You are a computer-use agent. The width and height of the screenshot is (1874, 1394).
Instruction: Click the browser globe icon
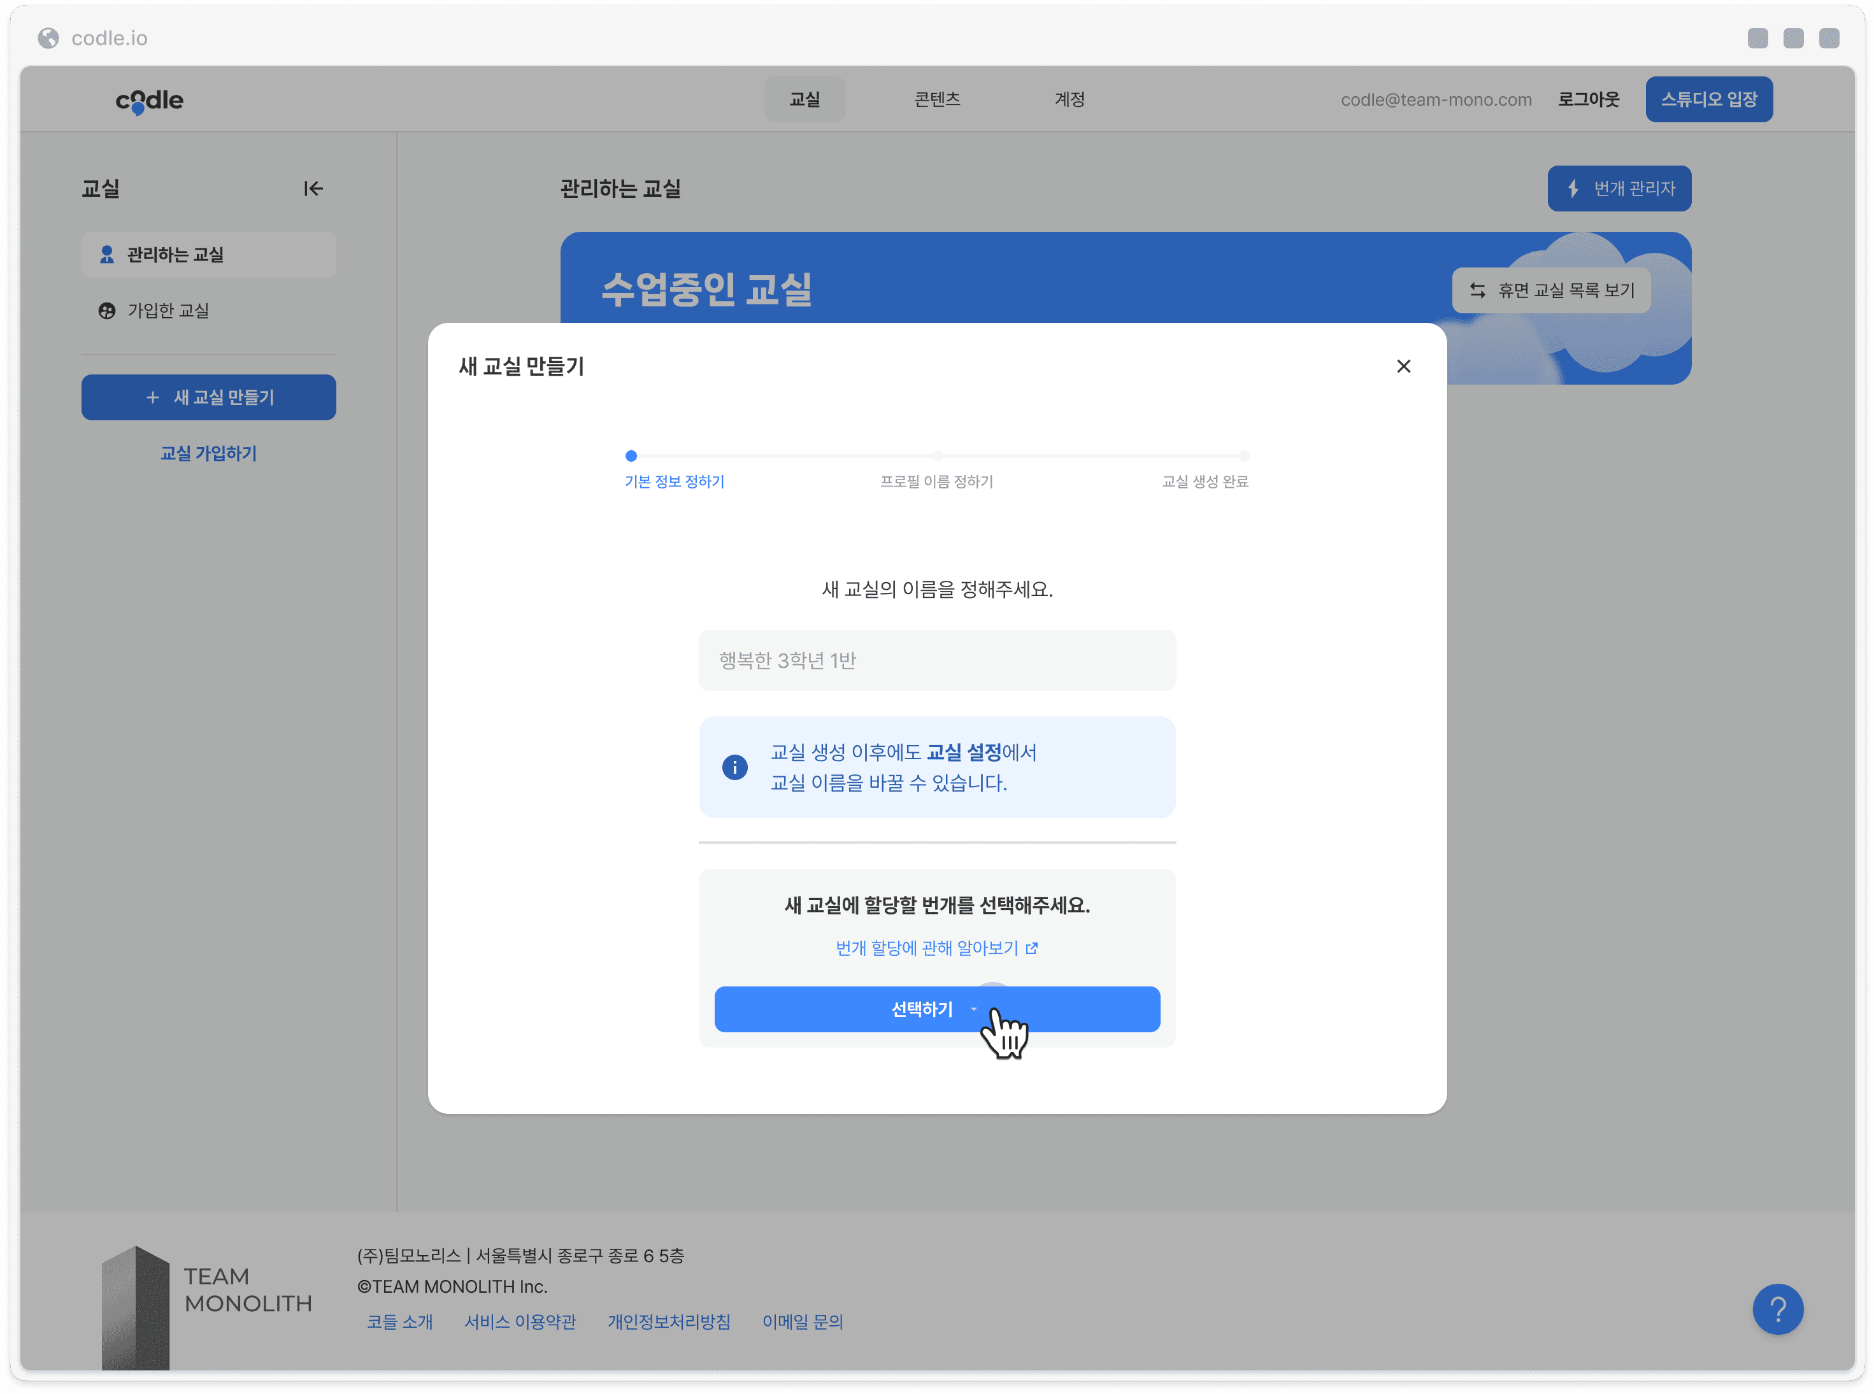49,38
